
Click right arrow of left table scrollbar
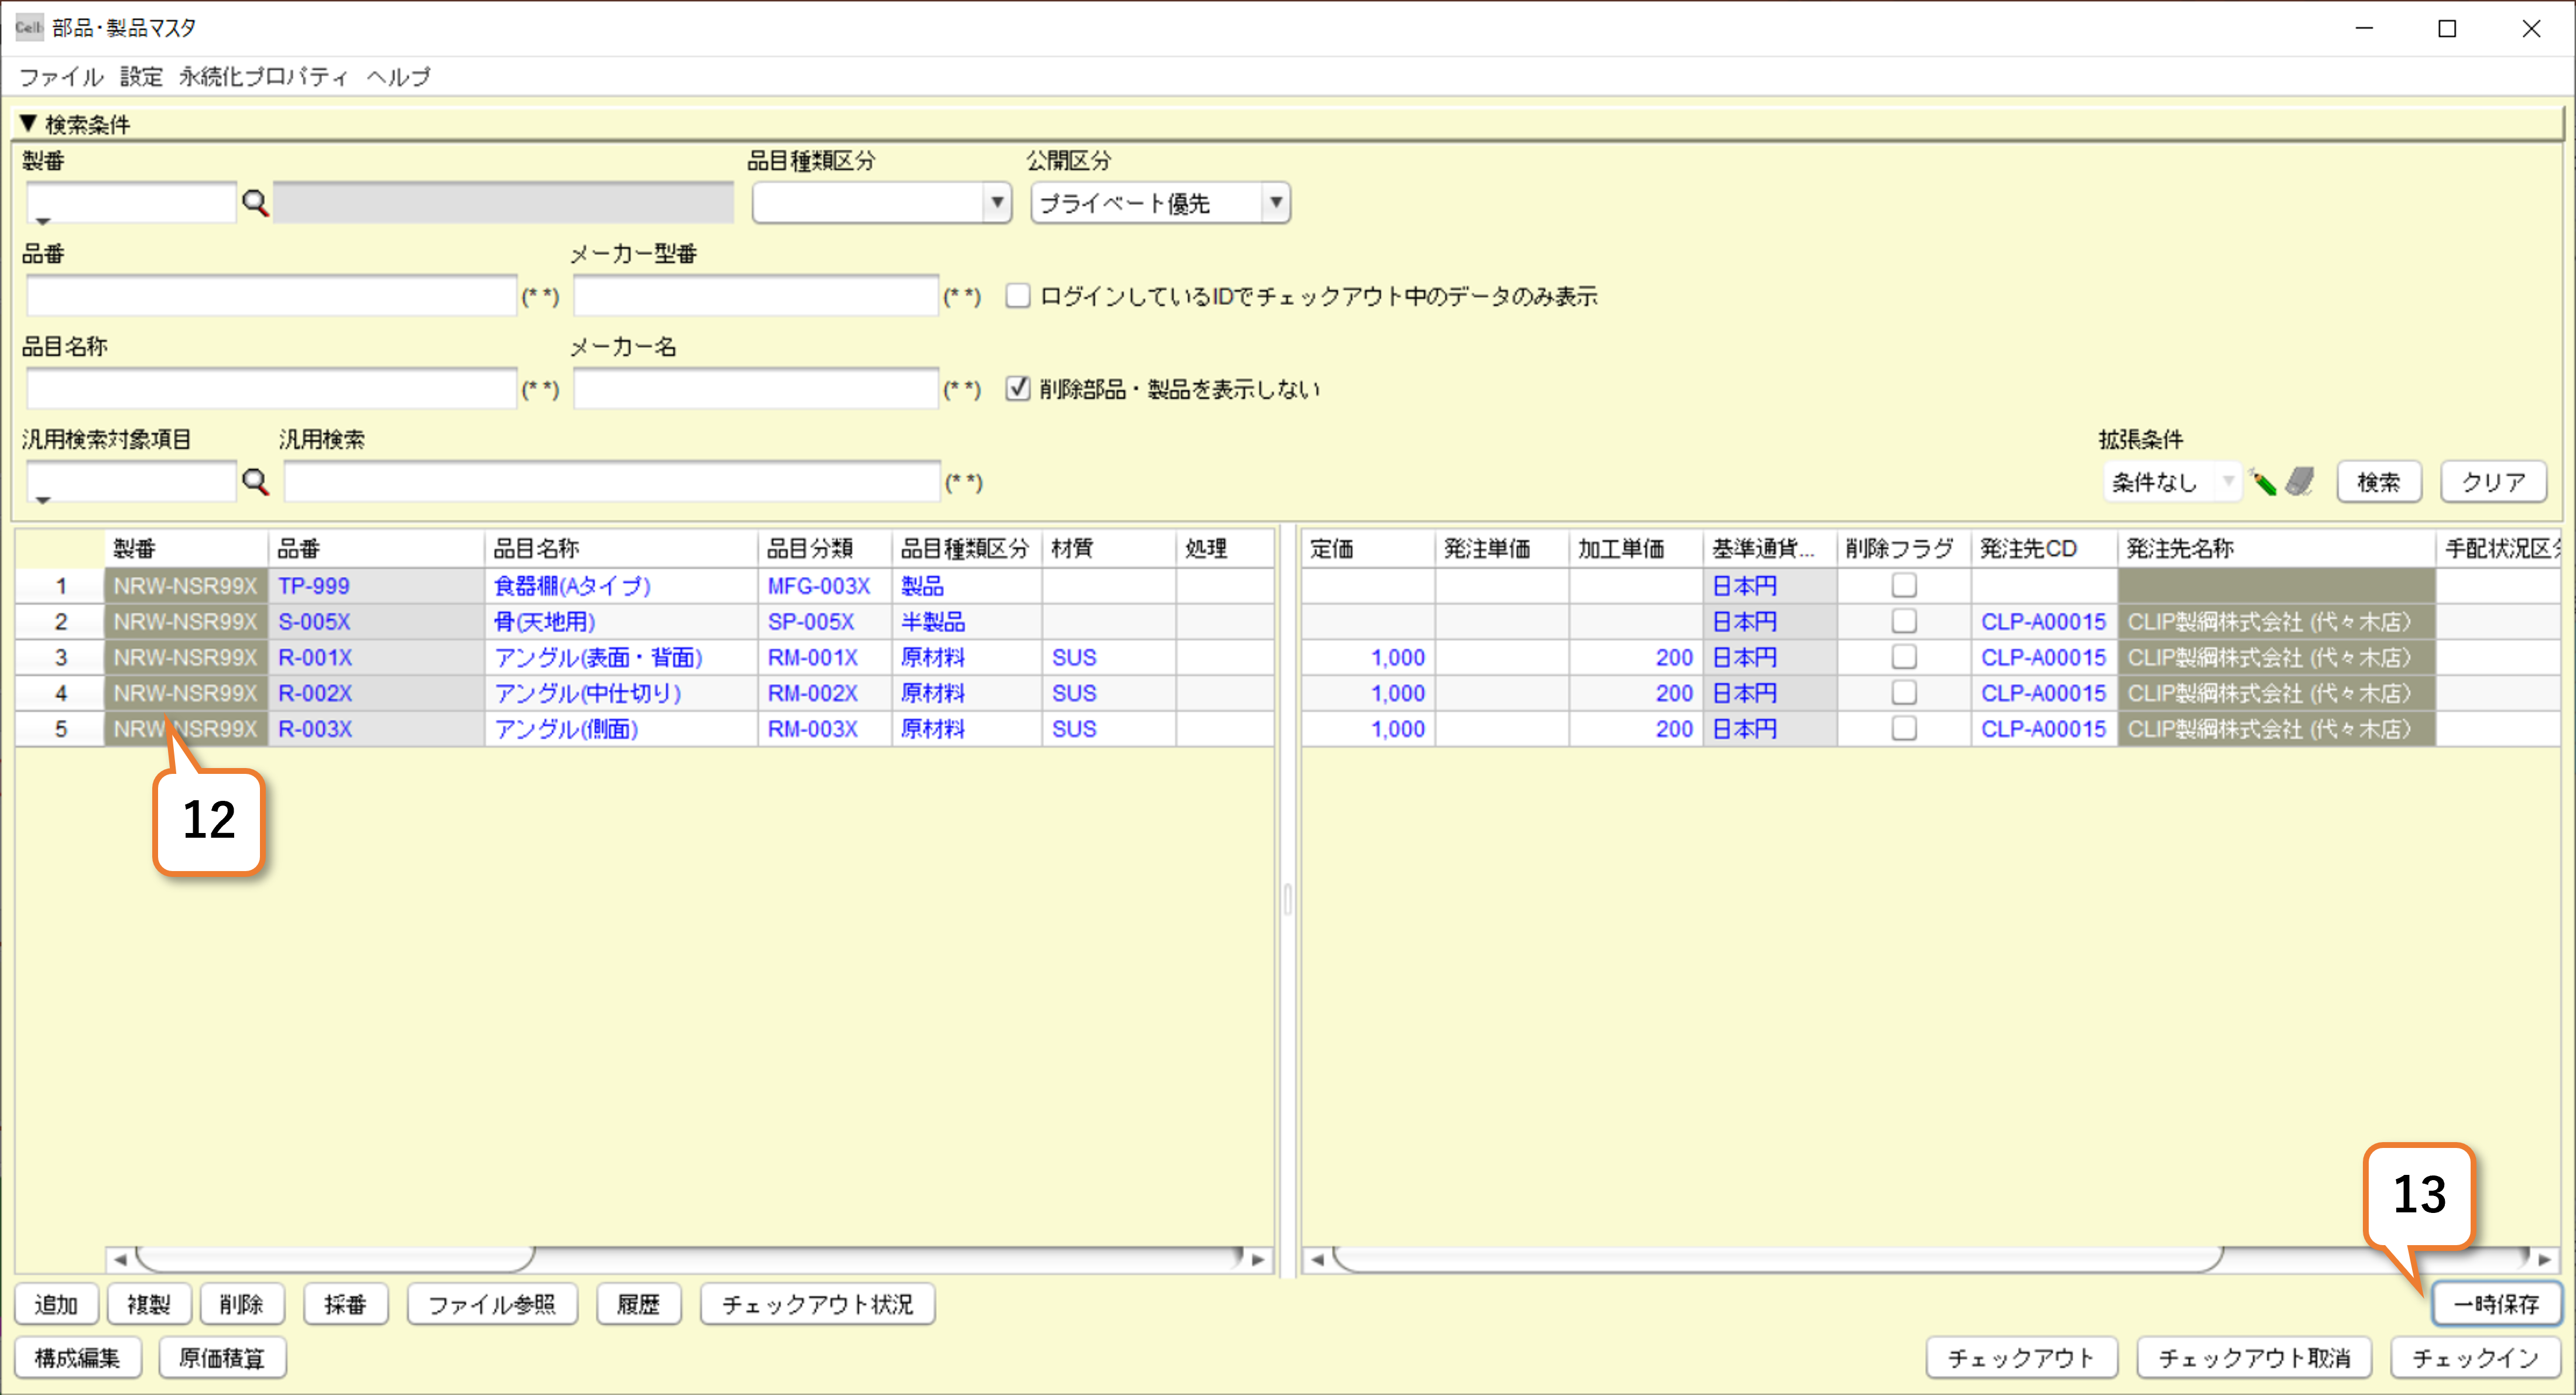(1258, 1259)
